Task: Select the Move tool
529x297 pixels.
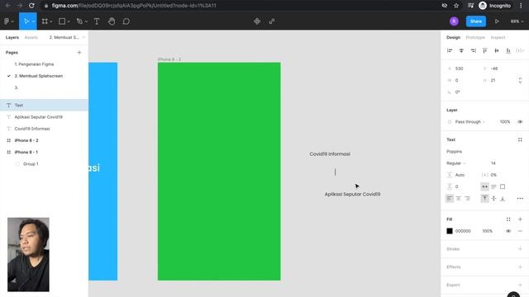Action: click(26, 21)
